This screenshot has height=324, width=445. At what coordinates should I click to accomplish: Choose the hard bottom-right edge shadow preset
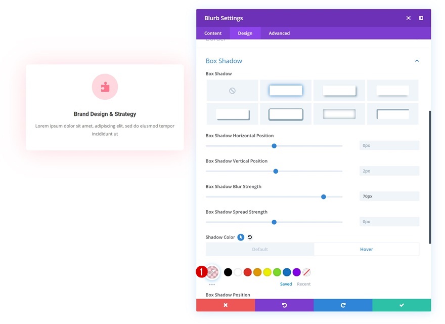pos(232,114)
